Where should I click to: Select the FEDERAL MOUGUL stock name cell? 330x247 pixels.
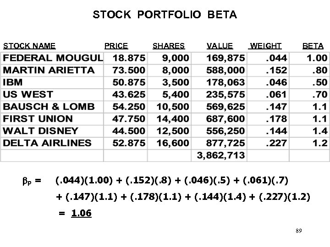click(53, 59)
